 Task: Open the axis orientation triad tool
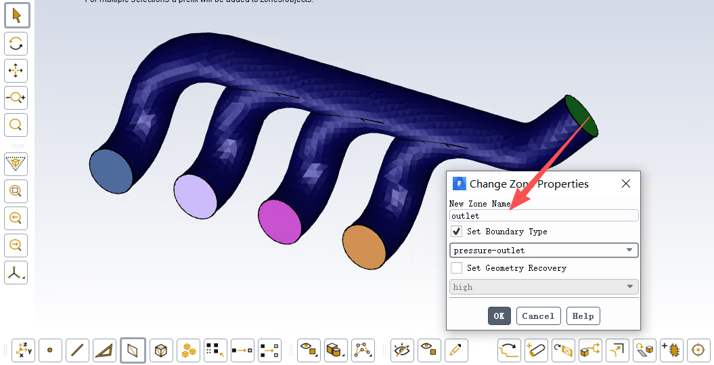(x=16, y=272)
